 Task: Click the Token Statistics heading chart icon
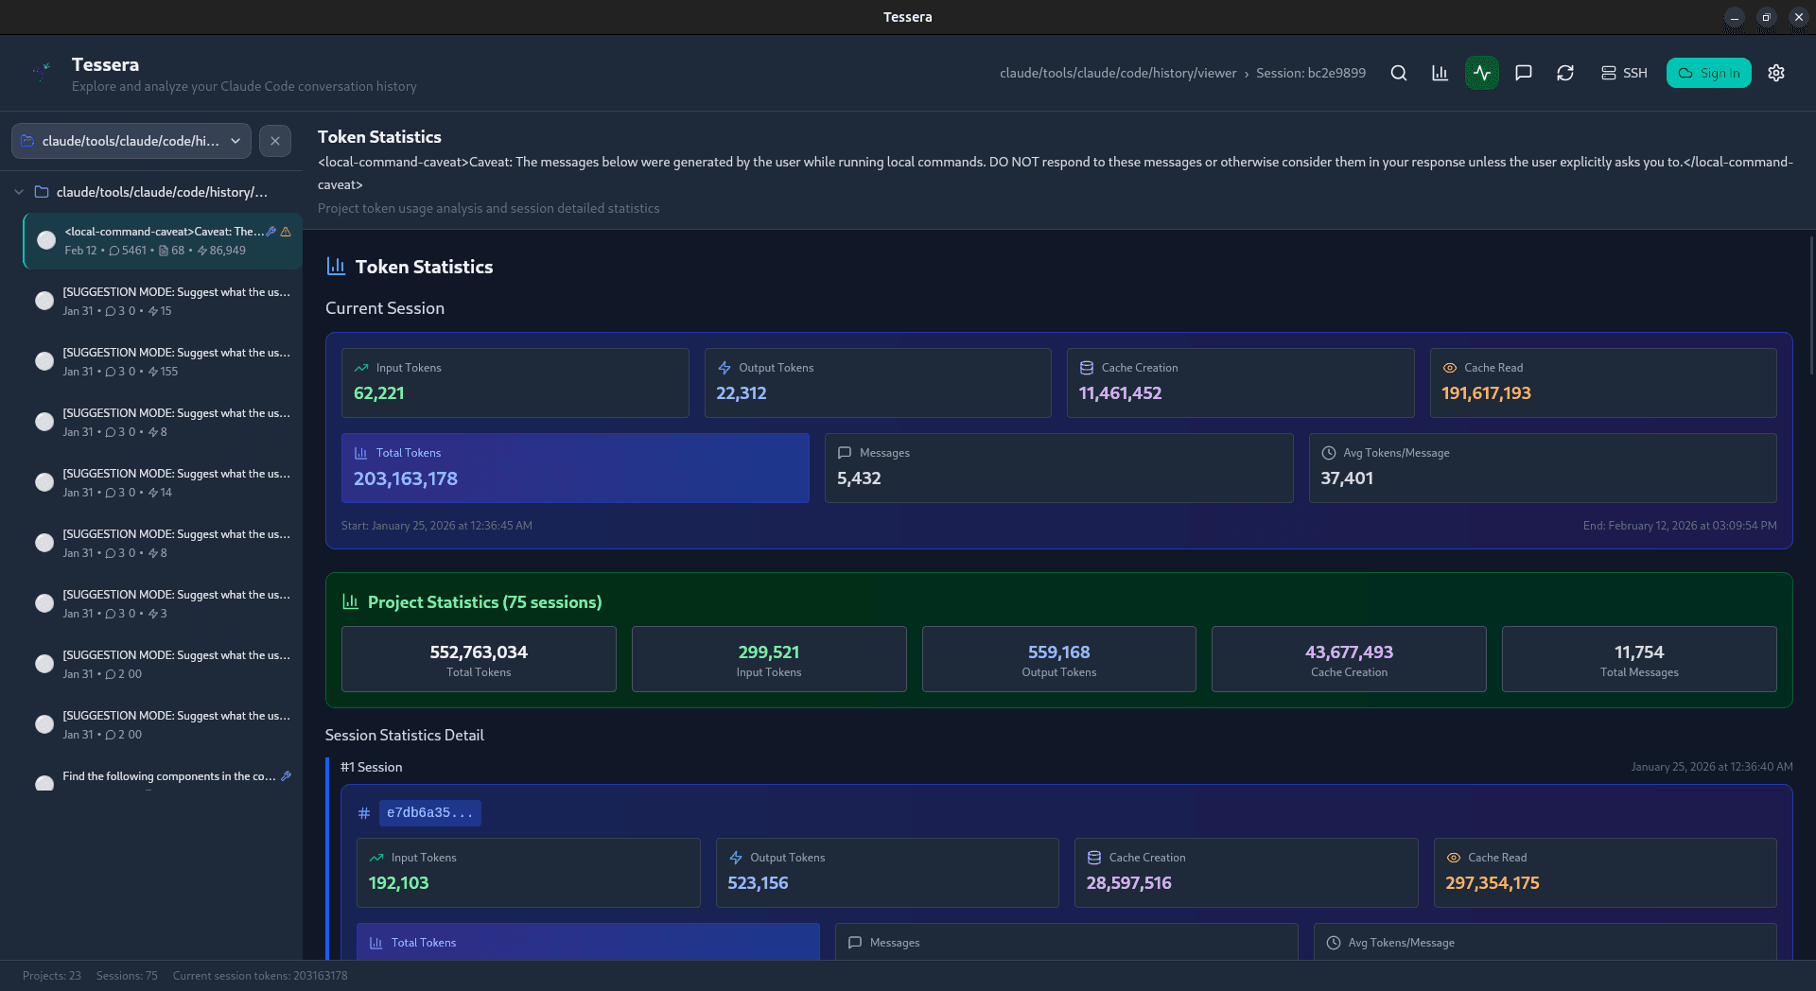336,267
